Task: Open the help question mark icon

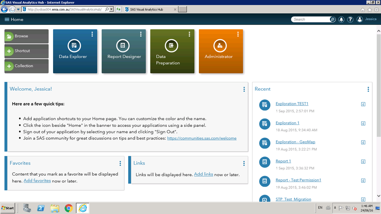Action: coord(350,19)
